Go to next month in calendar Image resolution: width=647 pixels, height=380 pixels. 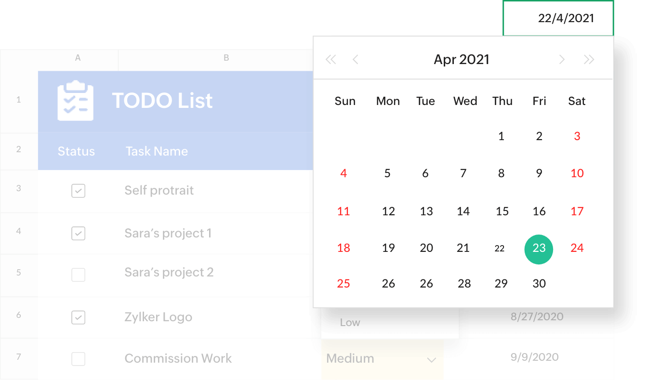click(x=562, y=60)
